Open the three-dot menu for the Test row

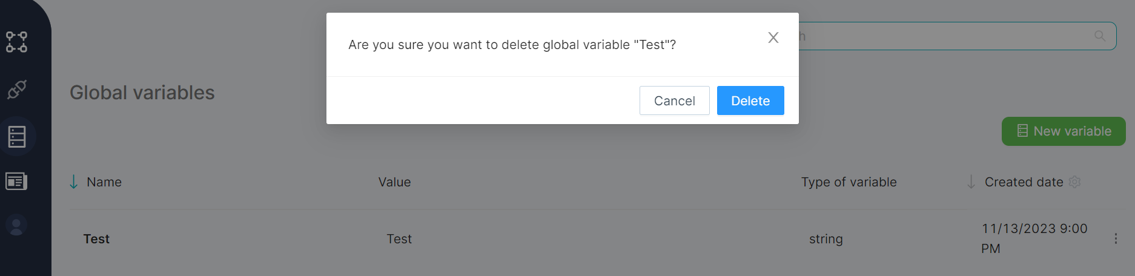[x=1116, y=238]
